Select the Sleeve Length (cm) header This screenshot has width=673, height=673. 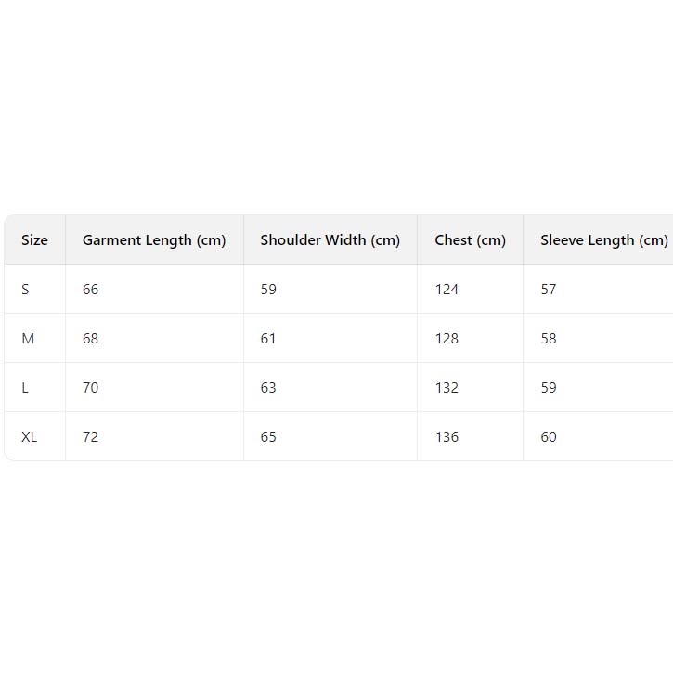(x=603, y=240)
